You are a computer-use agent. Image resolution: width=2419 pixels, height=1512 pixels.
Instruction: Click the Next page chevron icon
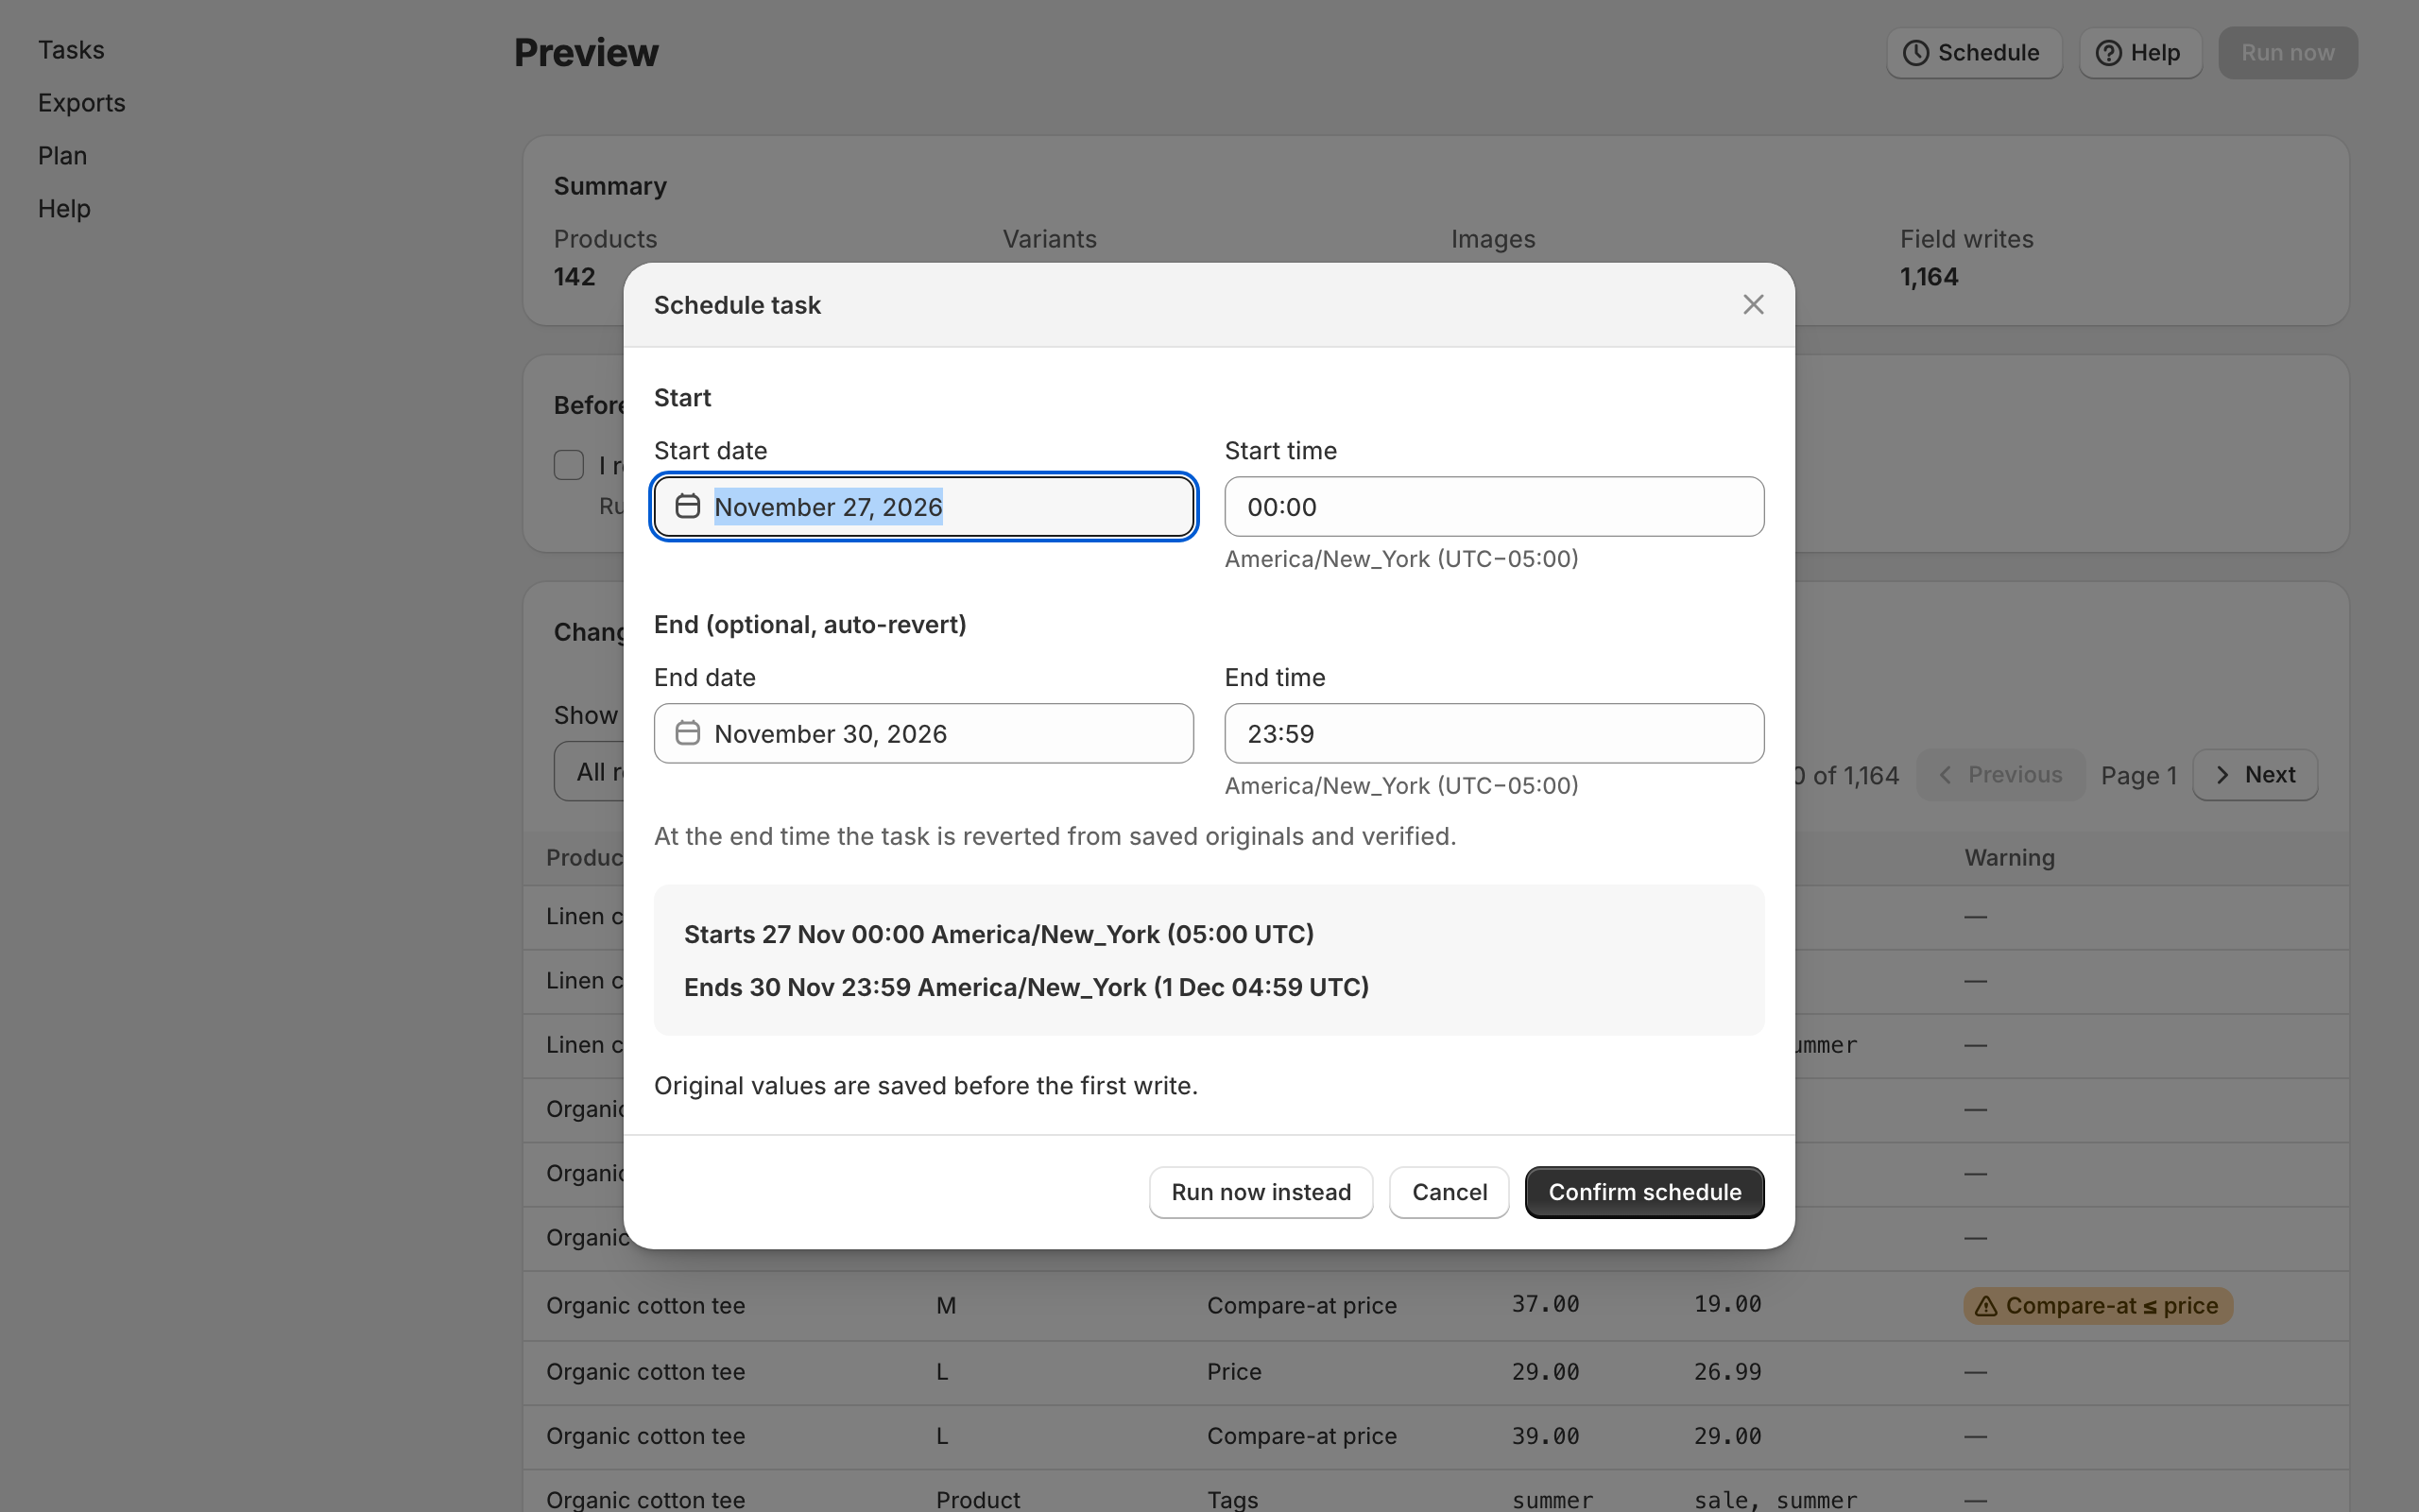click(2222, 775)
